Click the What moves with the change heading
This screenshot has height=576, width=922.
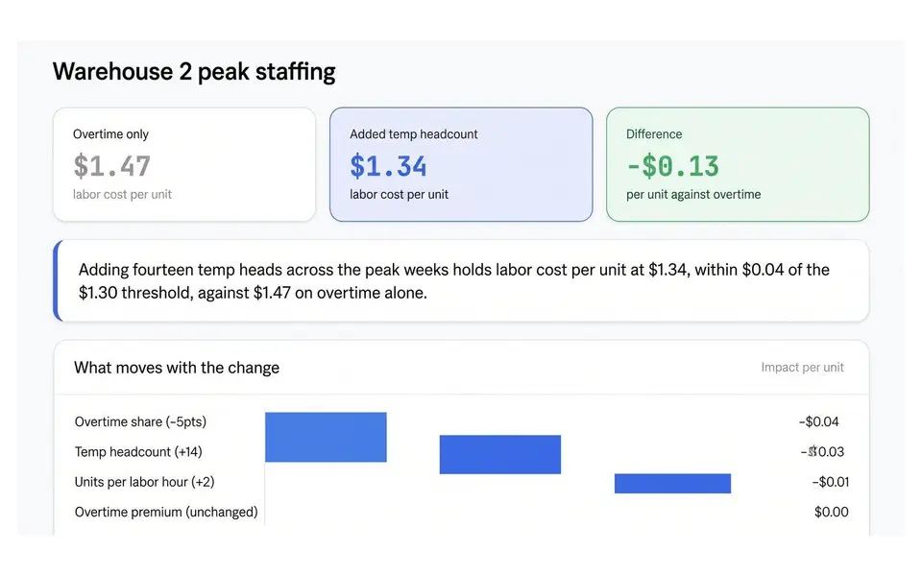(x=177, y=368)
